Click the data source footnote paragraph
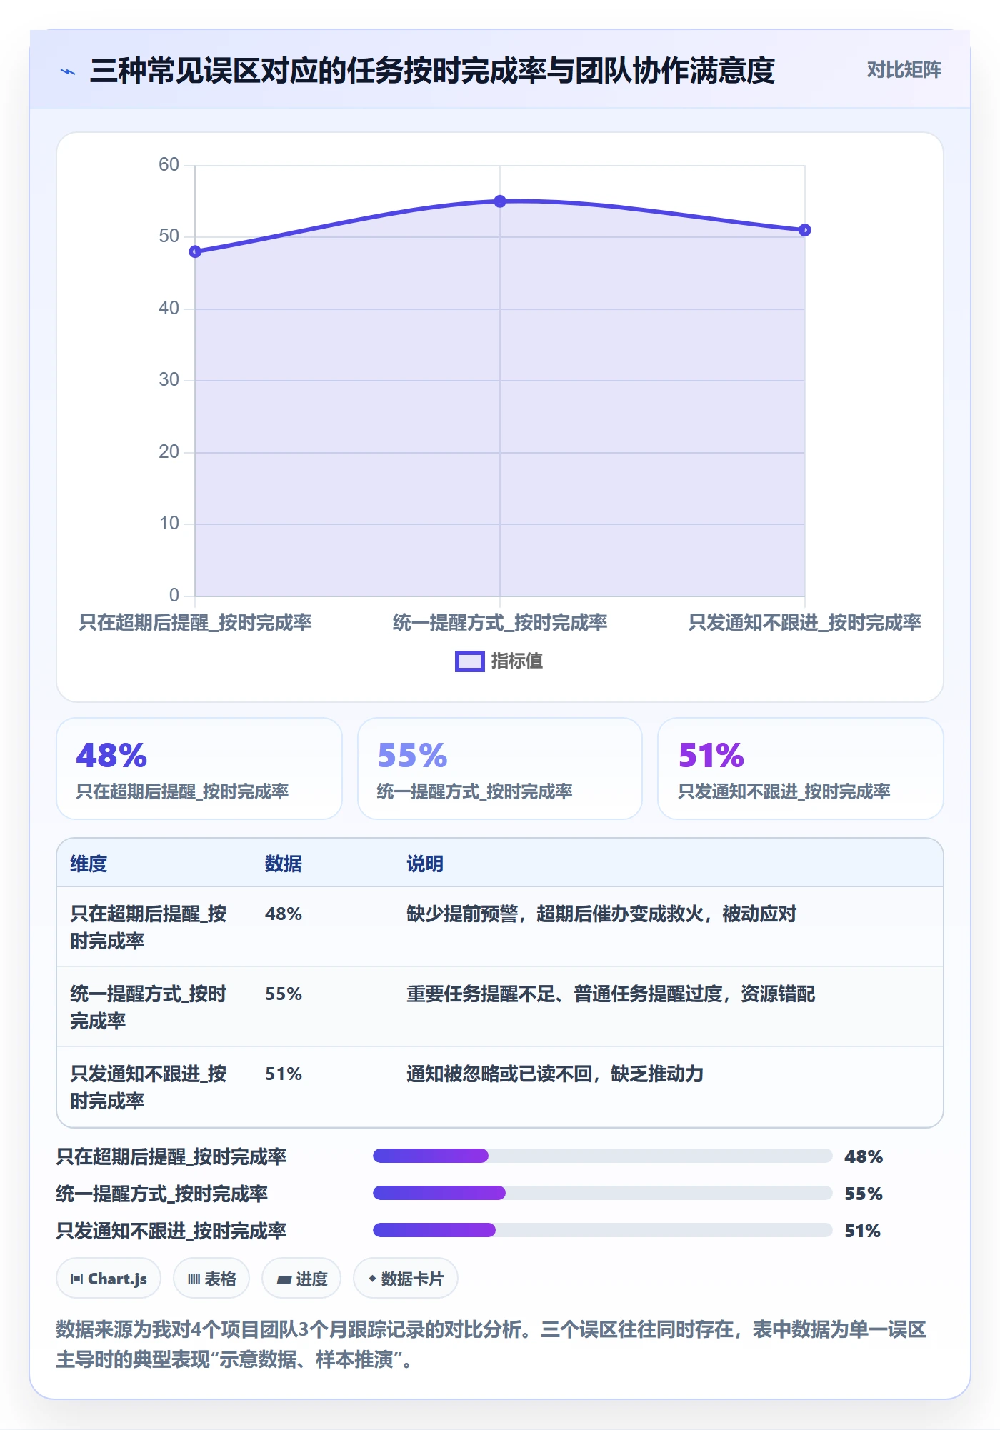 tap(491, 1344)
